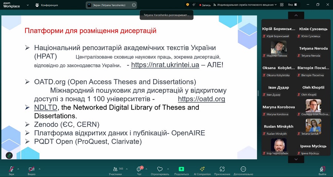
Task: Open the Участники participants panel
Action: pyautogui.click(x=115, y=171)
